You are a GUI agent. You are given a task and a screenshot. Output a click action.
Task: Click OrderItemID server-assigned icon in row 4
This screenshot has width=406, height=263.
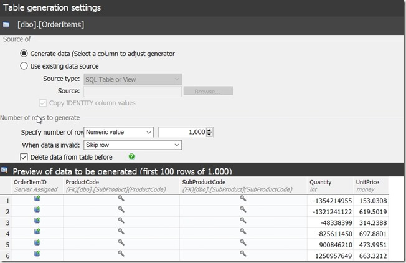point(37,232)
